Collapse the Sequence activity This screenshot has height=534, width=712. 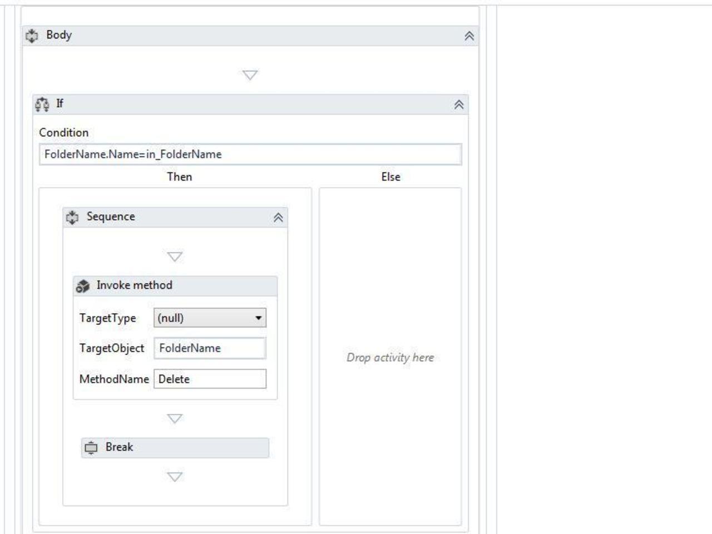click(x=278, y=218)
